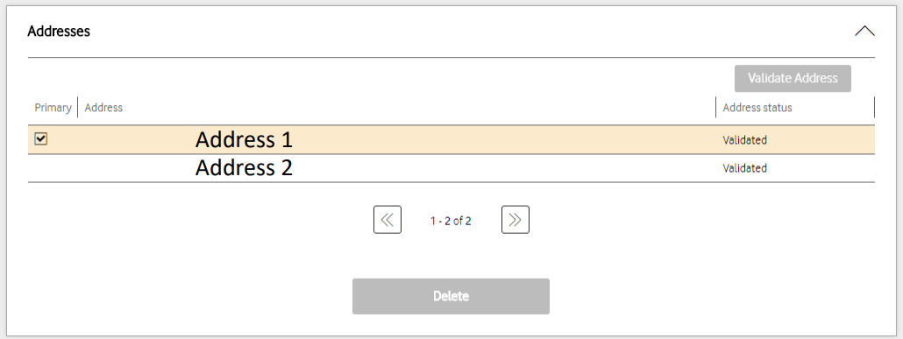903x339 pixels.
Task: Click the divider right of Address status header
Action: click(874, 107)
